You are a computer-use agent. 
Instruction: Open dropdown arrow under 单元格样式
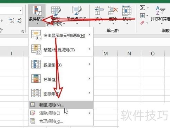click(77, 24)
